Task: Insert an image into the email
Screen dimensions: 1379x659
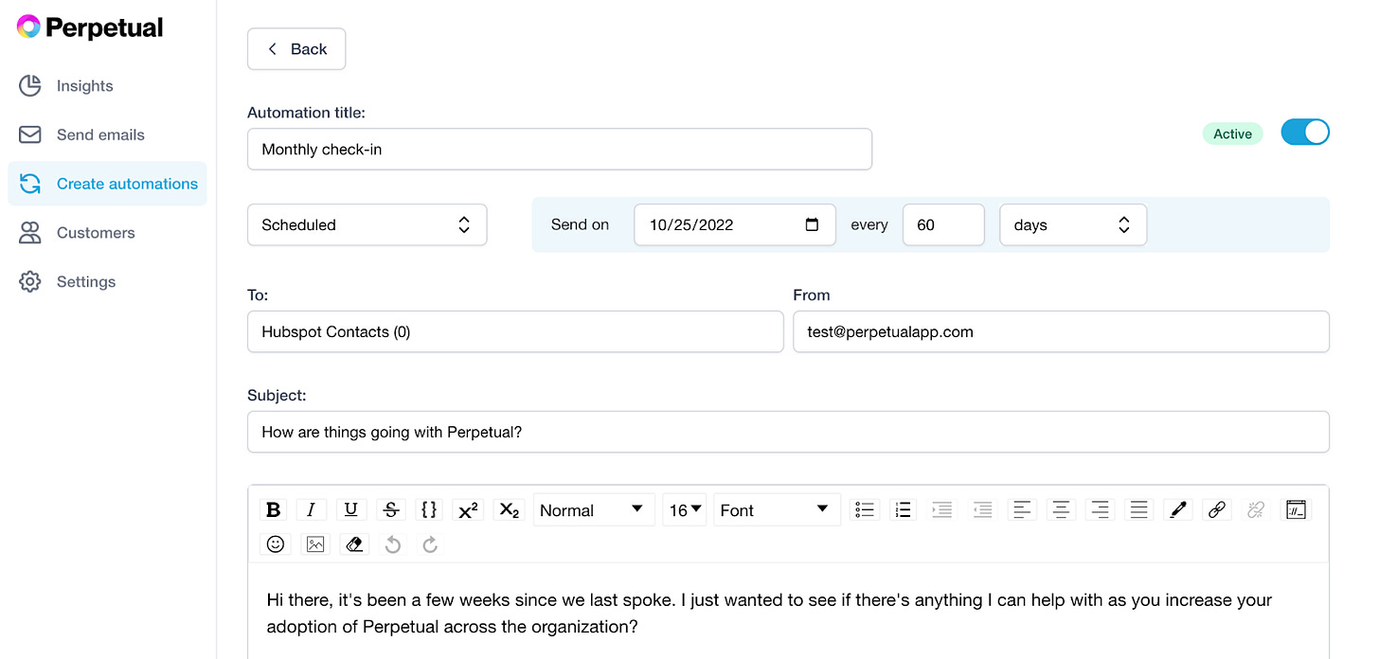Action: pyautogui.click(x=315, y=544)
